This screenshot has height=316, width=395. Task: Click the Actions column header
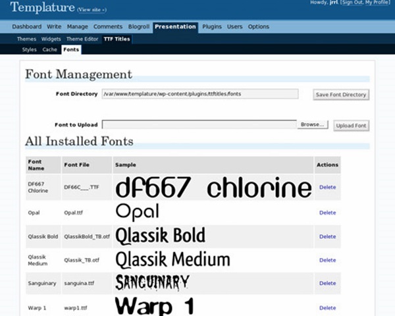(327, 165)
